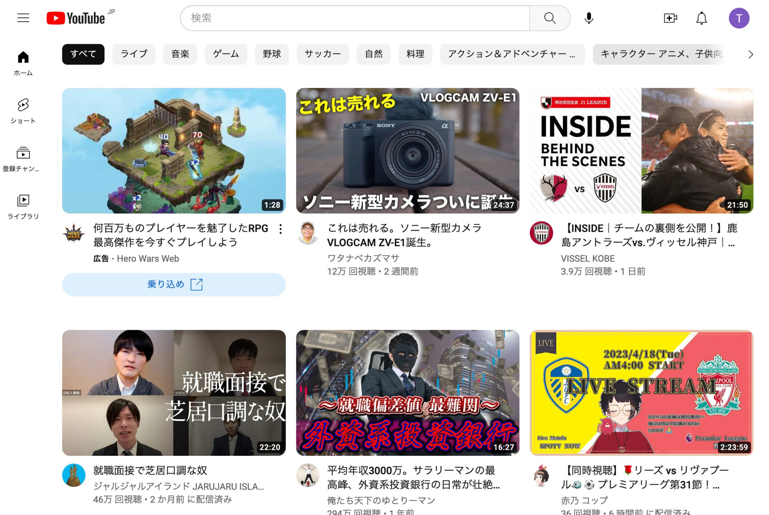Open the Hero Wars RPG ad thumbnail
The width and height of the screenshot is (769, 515).
(x=174, y=151)
